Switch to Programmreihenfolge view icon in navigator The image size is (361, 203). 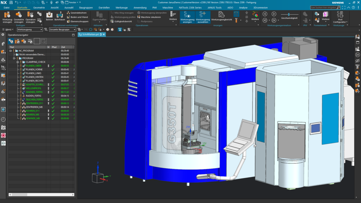click(x=11, y=41)
